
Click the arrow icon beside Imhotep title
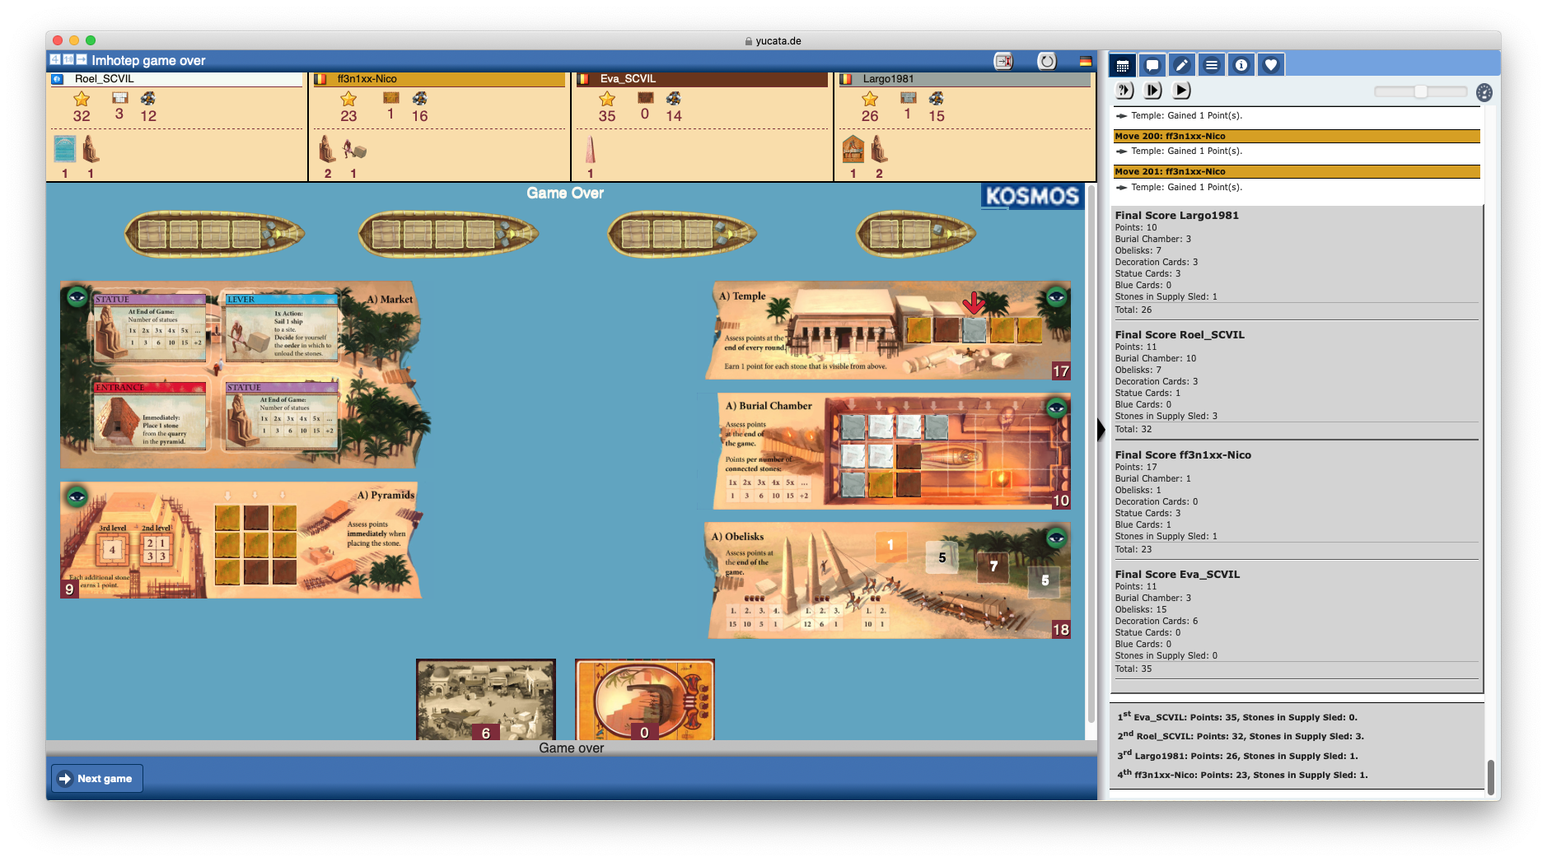point(82,59)
